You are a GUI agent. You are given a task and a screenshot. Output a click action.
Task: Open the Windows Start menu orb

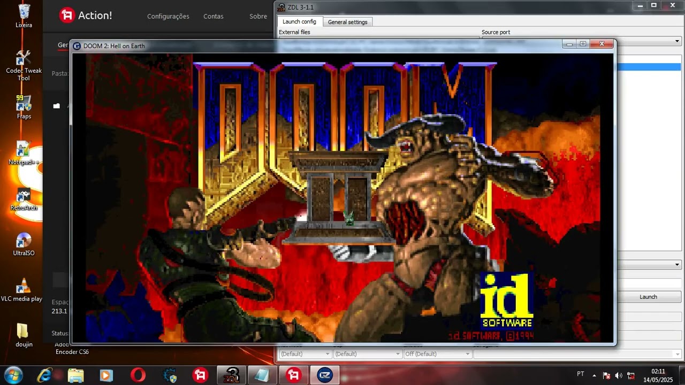13,375
